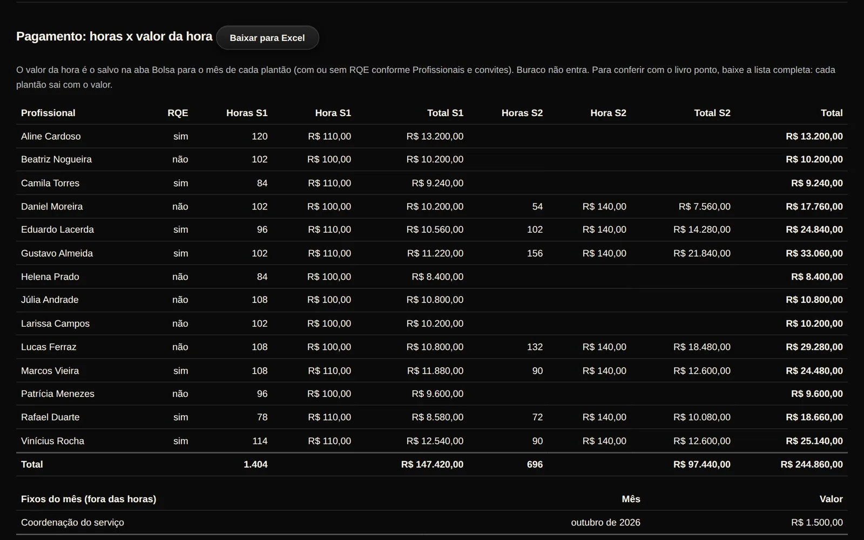Select the Profissional column header
Screen dimensions: 864x540
click(x=48, y=113)
